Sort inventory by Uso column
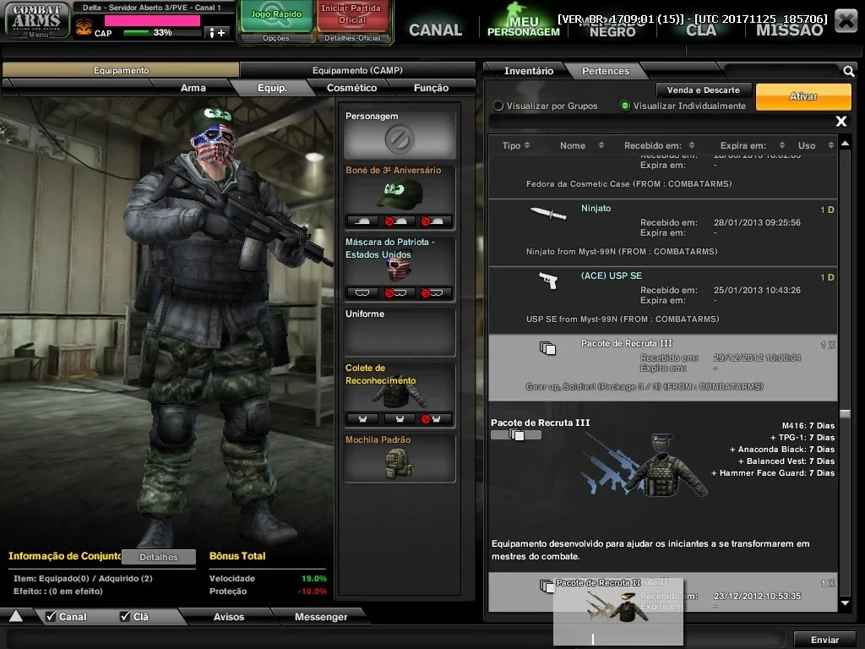The width and height of the screenshot is (865, 649). (815, 145)
